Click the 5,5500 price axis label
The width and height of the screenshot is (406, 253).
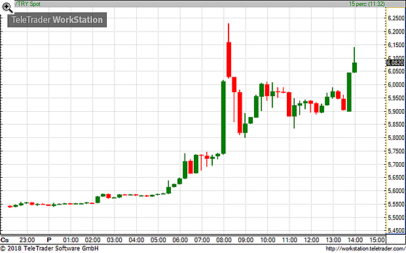(396, 204)
